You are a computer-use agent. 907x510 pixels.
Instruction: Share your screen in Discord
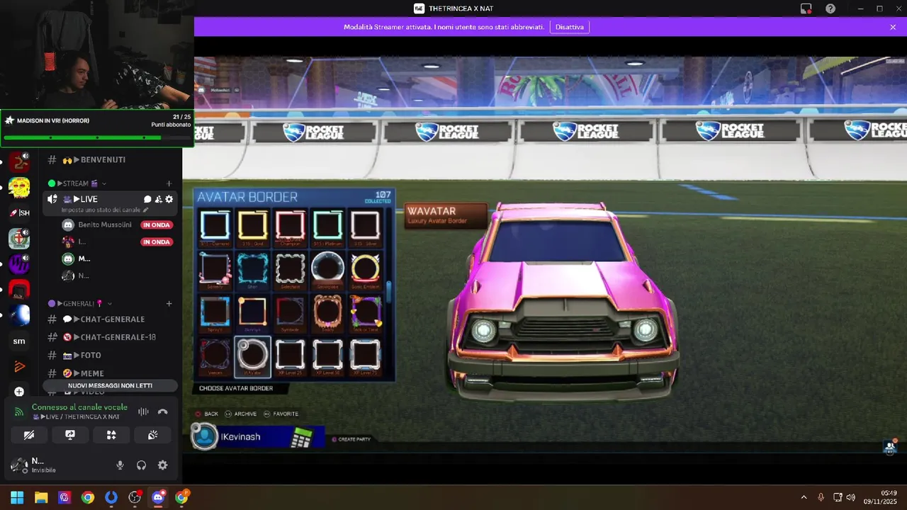pos(70,435)
